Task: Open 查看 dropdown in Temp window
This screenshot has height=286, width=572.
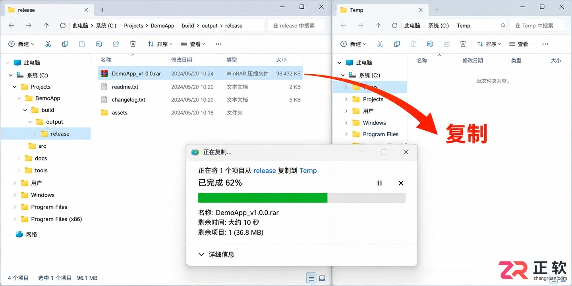Action: coord(521,44)
